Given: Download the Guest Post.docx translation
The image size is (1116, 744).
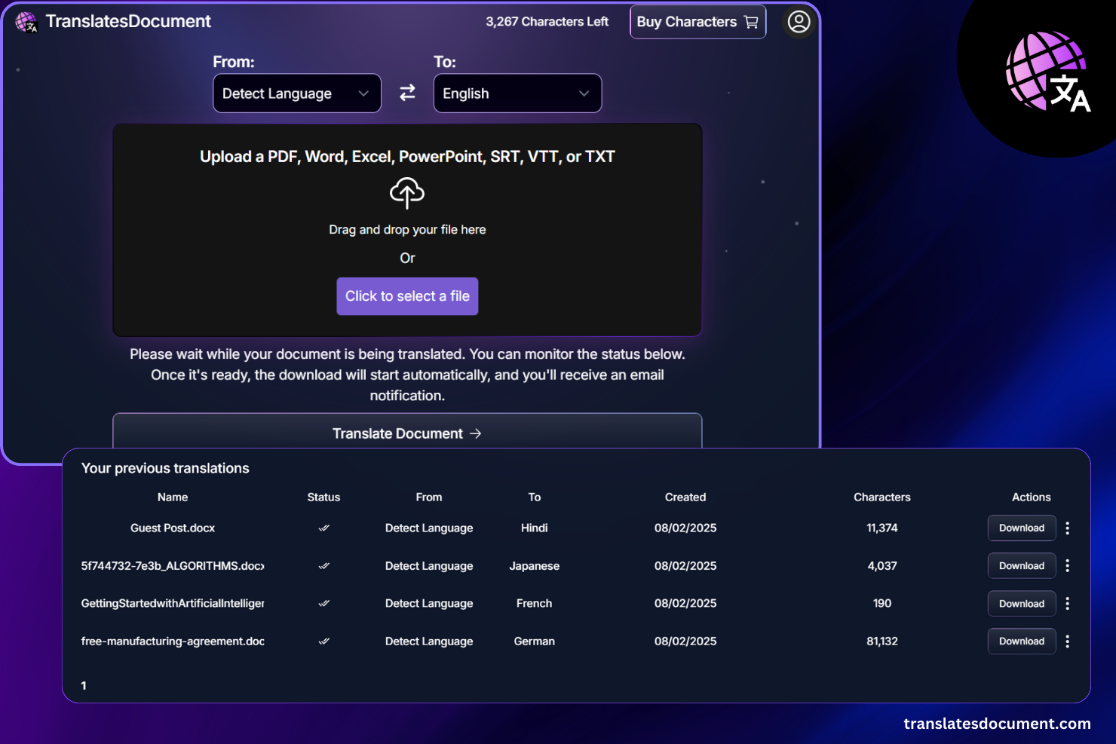Looking at the screenshot, I should coord(1022,528).
